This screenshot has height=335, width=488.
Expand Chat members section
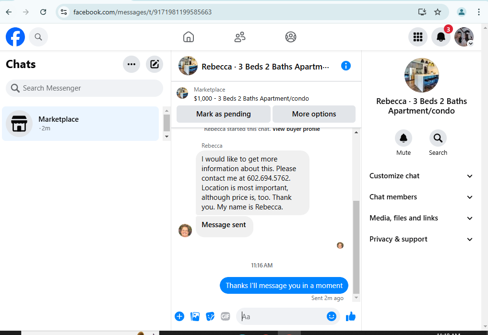coord(421,197)
